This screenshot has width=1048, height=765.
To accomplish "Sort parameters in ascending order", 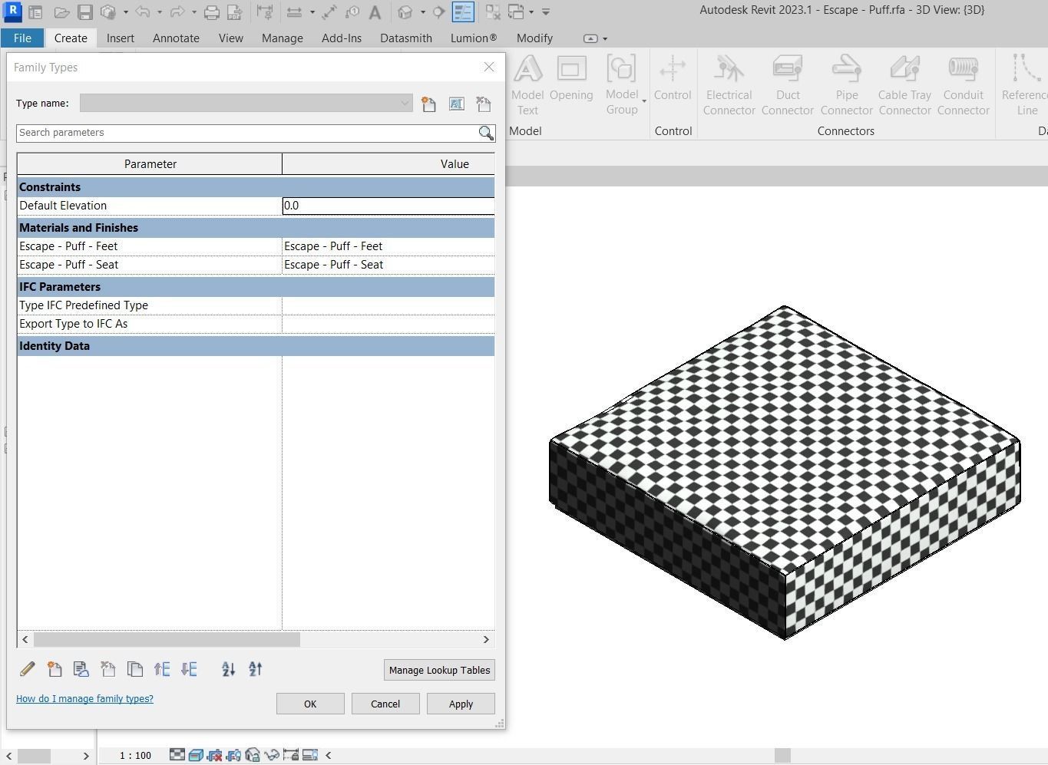I will click(x=229, y=669).
